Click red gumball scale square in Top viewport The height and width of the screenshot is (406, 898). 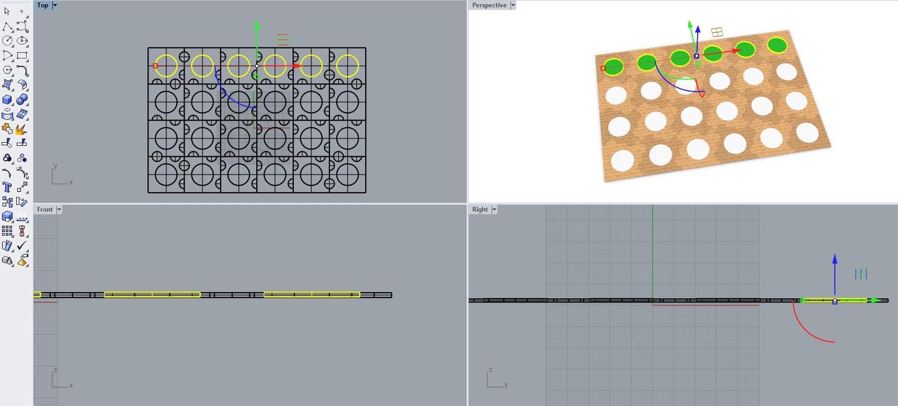[155, 66]
